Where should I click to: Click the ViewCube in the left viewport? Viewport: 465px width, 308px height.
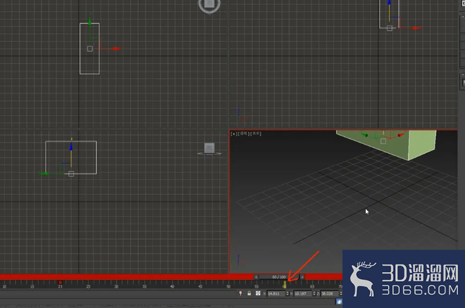click(x=210, y=148)
